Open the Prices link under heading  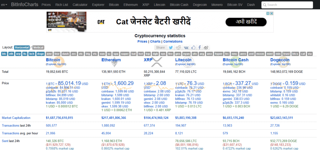142,41
